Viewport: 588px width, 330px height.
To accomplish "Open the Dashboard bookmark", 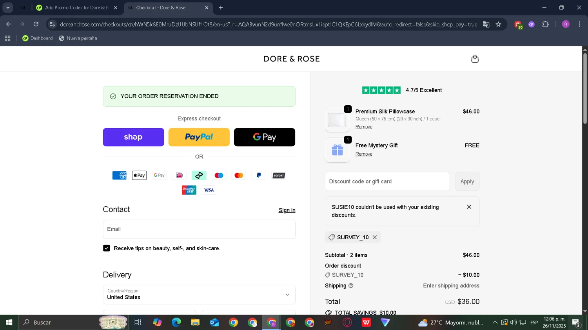I will 38,38.
